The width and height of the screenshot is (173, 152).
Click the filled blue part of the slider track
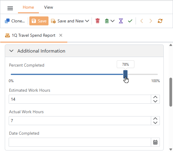(x=67, y=74)
